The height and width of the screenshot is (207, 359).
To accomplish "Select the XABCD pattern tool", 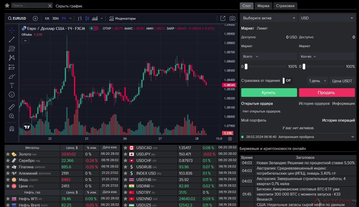I will (x=12, y=58).
